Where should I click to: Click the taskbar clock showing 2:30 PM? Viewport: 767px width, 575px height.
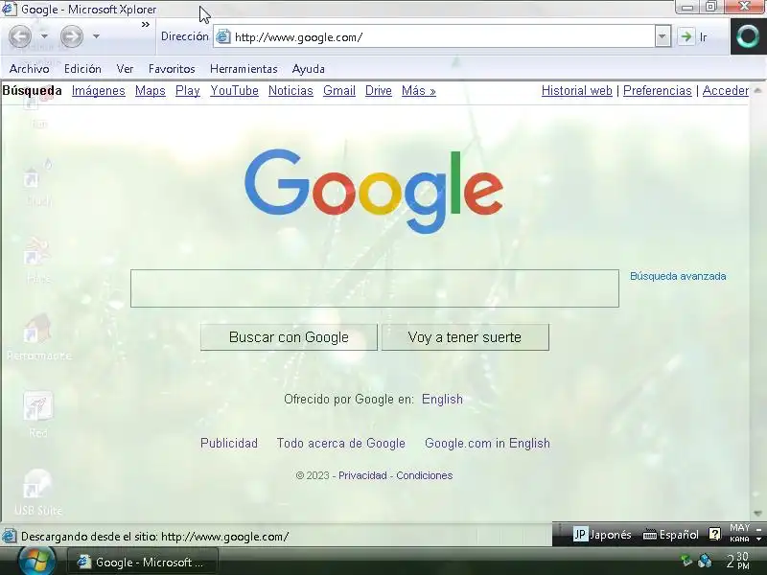(738, 561)
